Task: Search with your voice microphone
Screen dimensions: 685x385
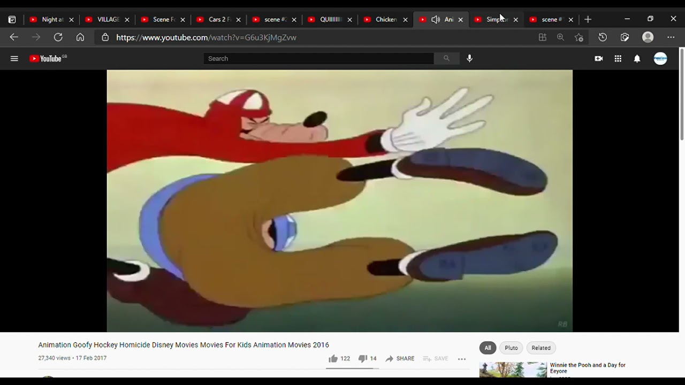Action: (469, 59)
